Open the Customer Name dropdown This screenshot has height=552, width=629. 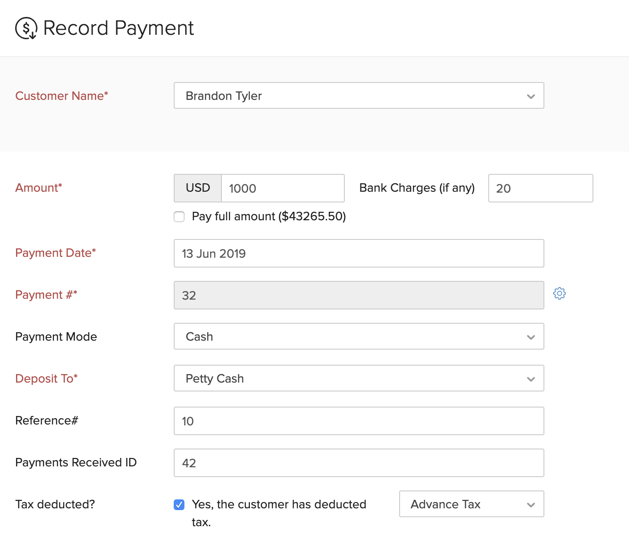click(359, 95)
